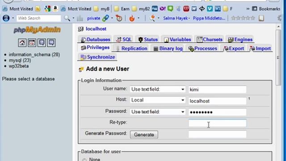Click the W bookmark icon

coord(194,8)
